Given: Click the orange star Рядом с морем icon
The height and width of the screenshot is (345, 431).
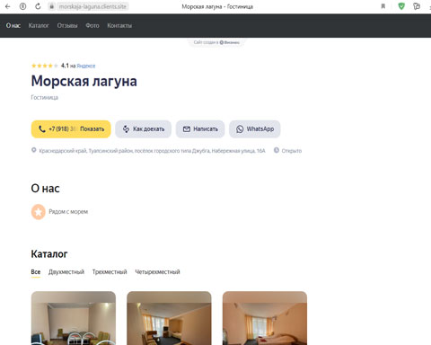Looking at the screenshot, I should click(x=39, y=212).
